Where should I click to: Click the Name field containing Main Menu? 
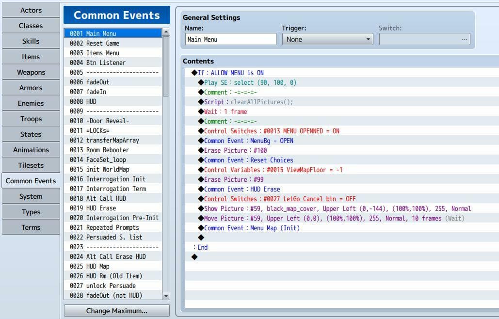pyautogui.click(x=230, y=39)
